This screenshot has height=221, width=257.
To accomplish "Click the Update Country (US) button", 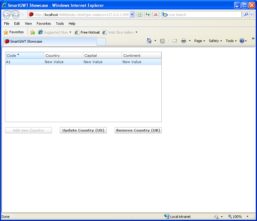I will coord(83,130).
